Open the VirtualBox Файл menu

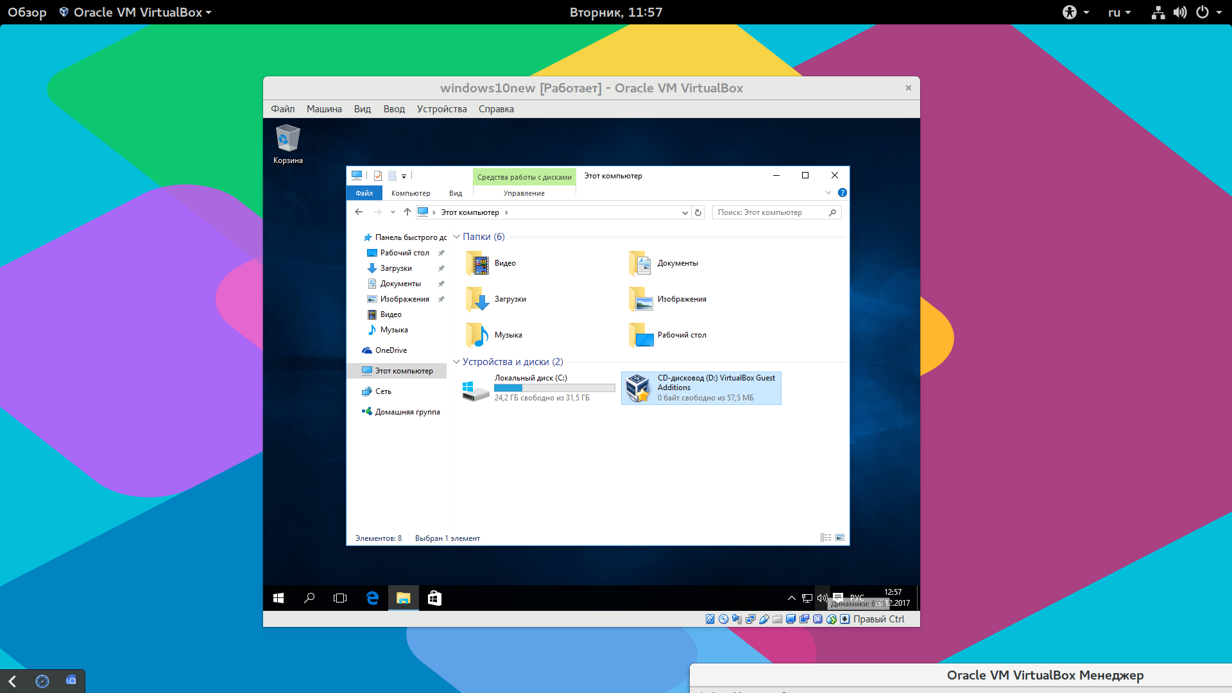(x=283, y=109)
